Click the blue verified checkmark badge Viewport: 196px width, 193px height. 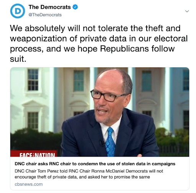(75, 7)
